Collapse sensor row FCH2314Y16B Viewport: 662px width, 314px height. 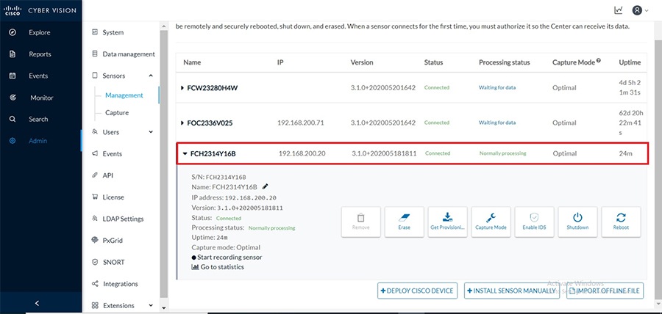tap(185, 153)
